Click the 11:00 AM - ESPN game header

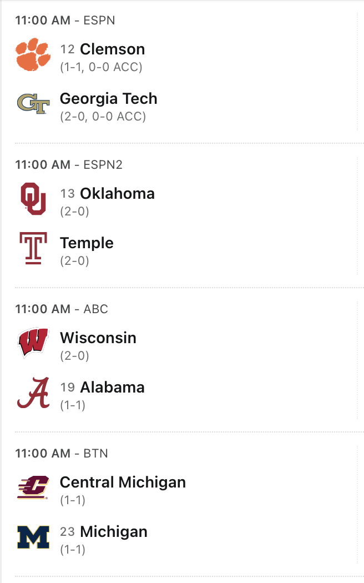[x=65, y=21]
